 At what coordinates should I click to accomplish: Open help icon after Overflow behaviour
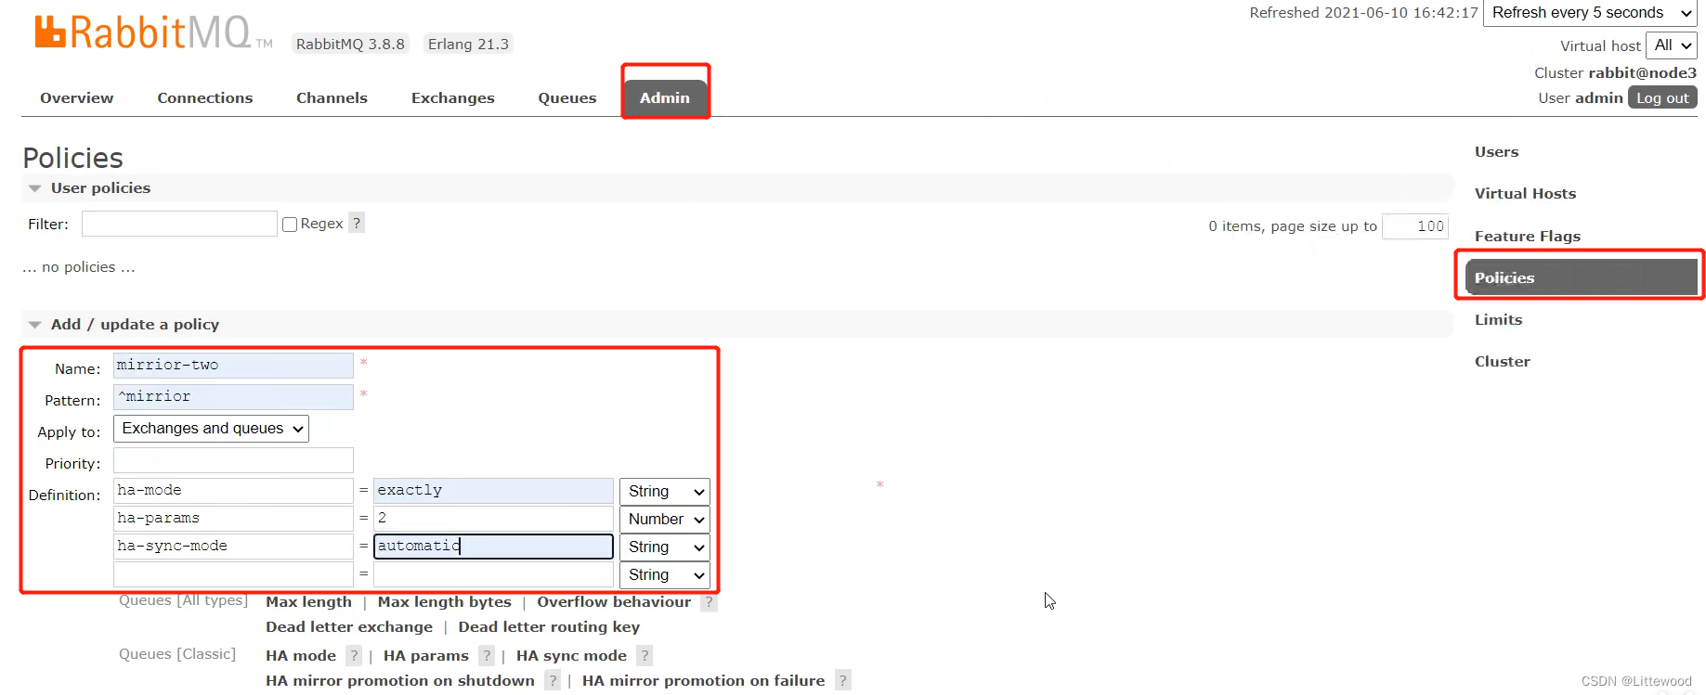click(x=709, y=602)
